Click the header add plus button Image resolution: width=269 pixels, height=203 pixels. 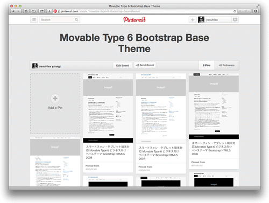[x=193, y=20]
